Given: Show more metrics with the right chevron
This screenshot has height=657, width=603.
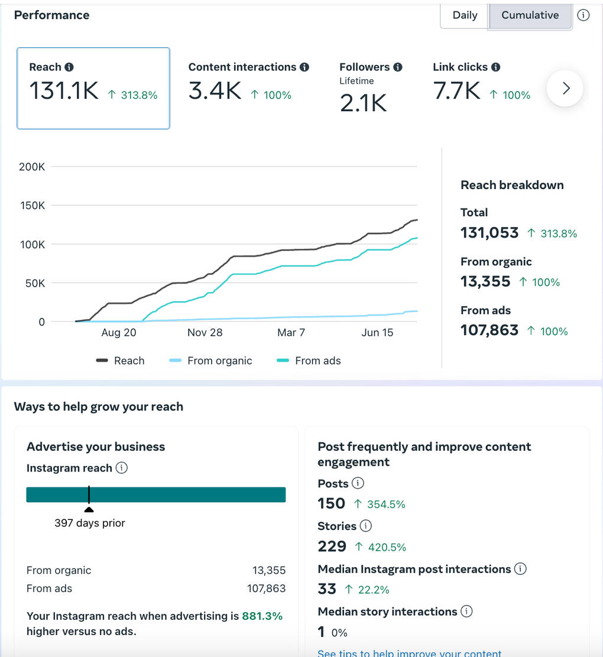Looking at the screenshot, I should coord(565,89).
